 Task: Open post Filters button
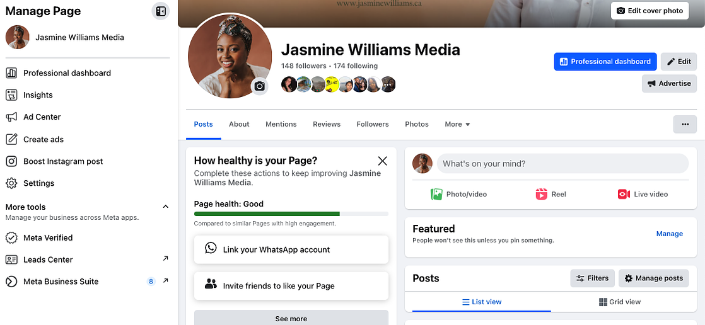pos(593,278)
